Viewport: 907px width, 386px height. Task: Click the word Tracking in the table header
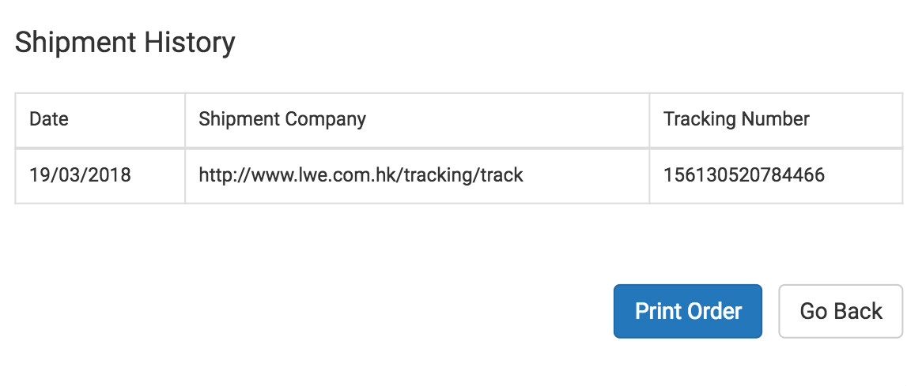point(700,119)
